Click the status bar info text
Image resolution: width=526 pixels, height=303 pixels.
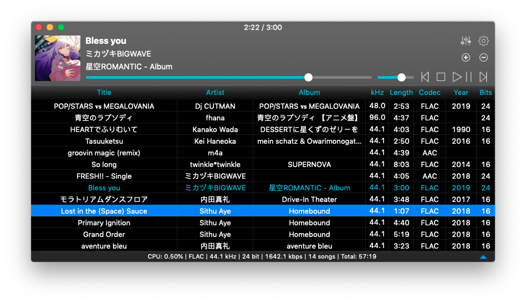262,256
